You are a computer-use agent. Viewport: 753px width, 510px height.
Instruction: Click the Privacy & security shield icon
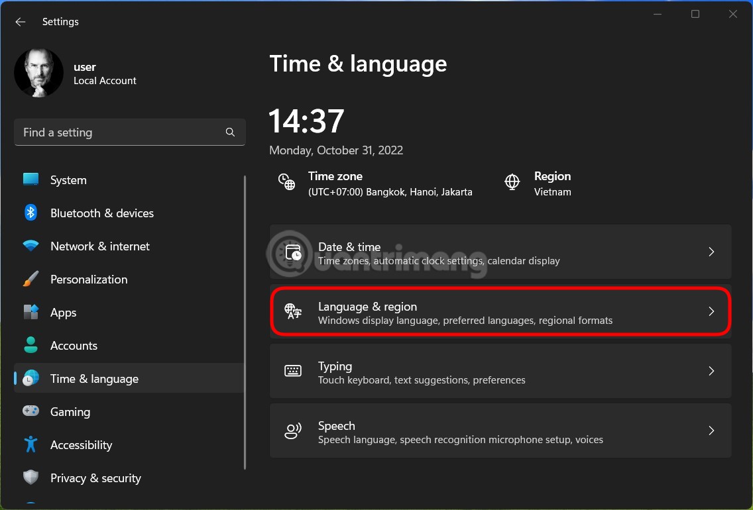(30, 478)
